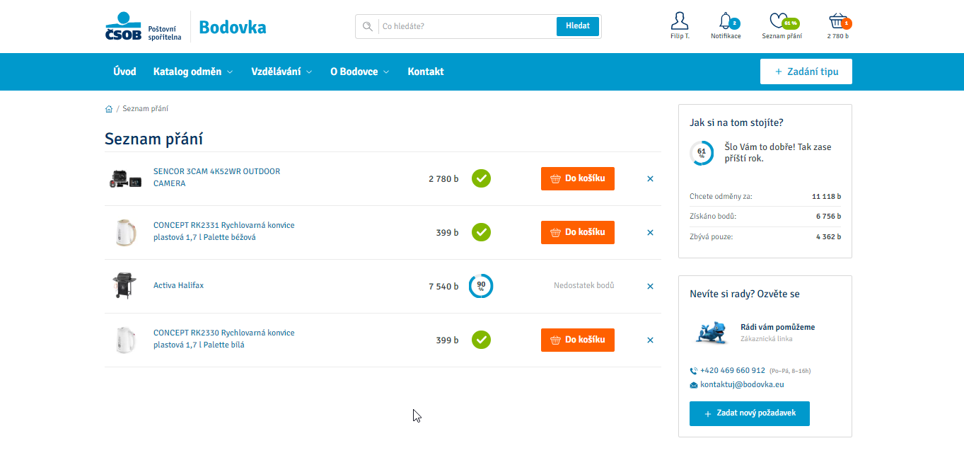The width and height of the screenshot is (964, 465).
Task: Add CONCEPT RK2331 béžová kettle Do košíku
Action: [x=578, y=232]
